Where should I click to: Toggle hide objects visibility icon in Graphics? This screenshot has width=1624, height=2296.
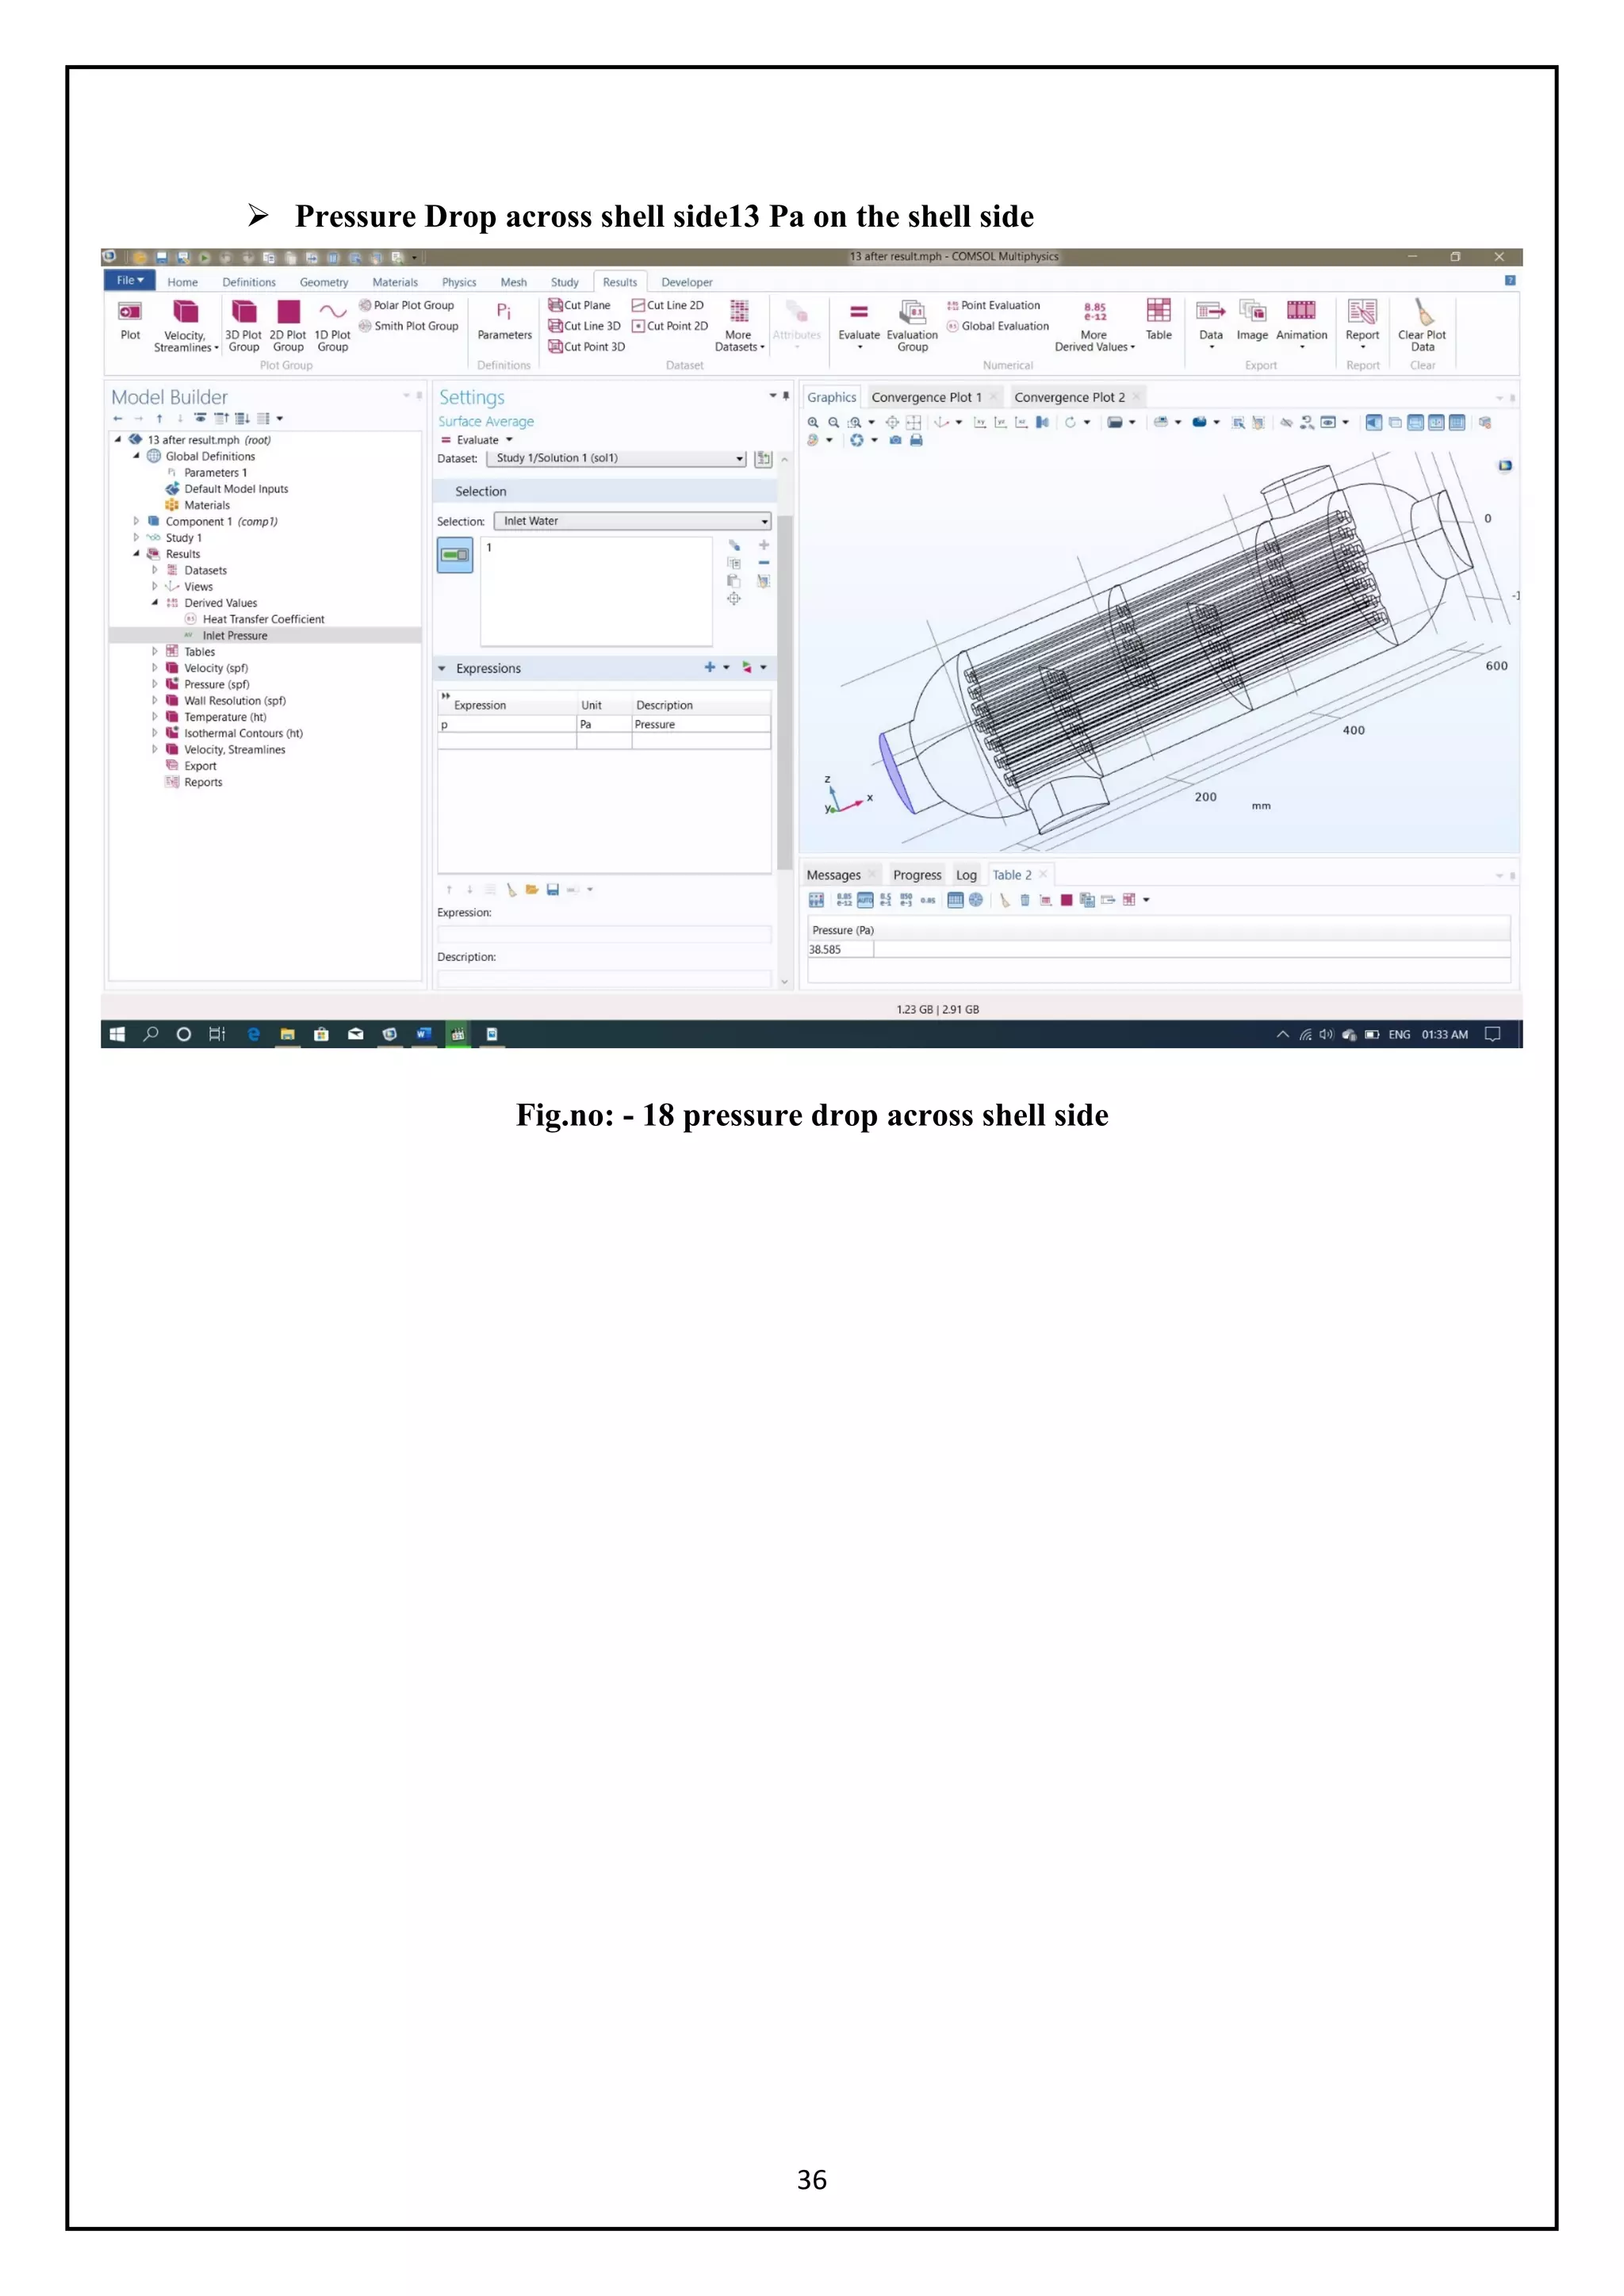tap(1287, 422)
